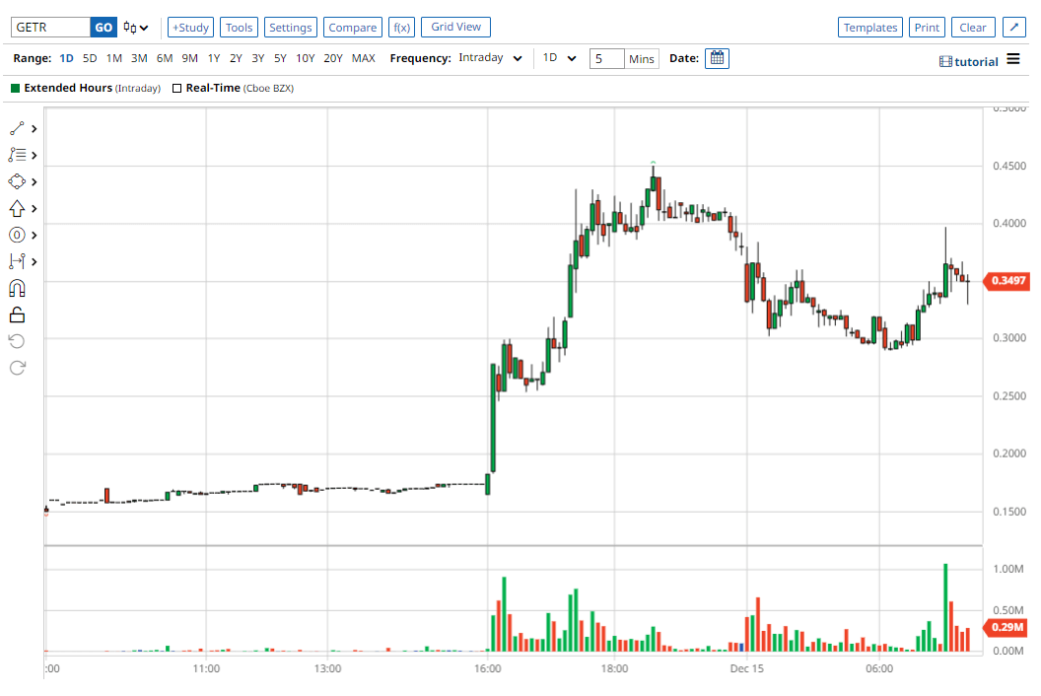Open the Frequency Intraday dropdown

490,58
